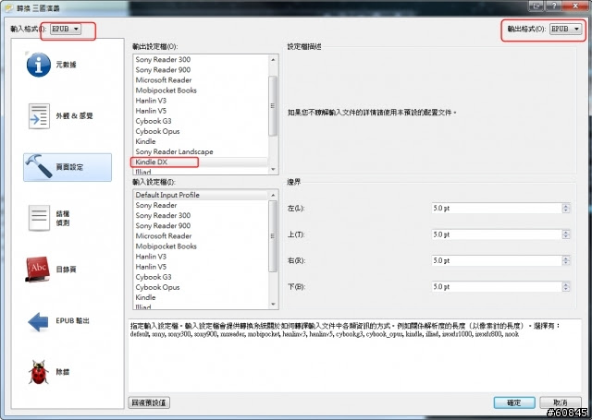Click Restore Defaults button
Viewport: 592px width, 420px height.
point(149,402)
